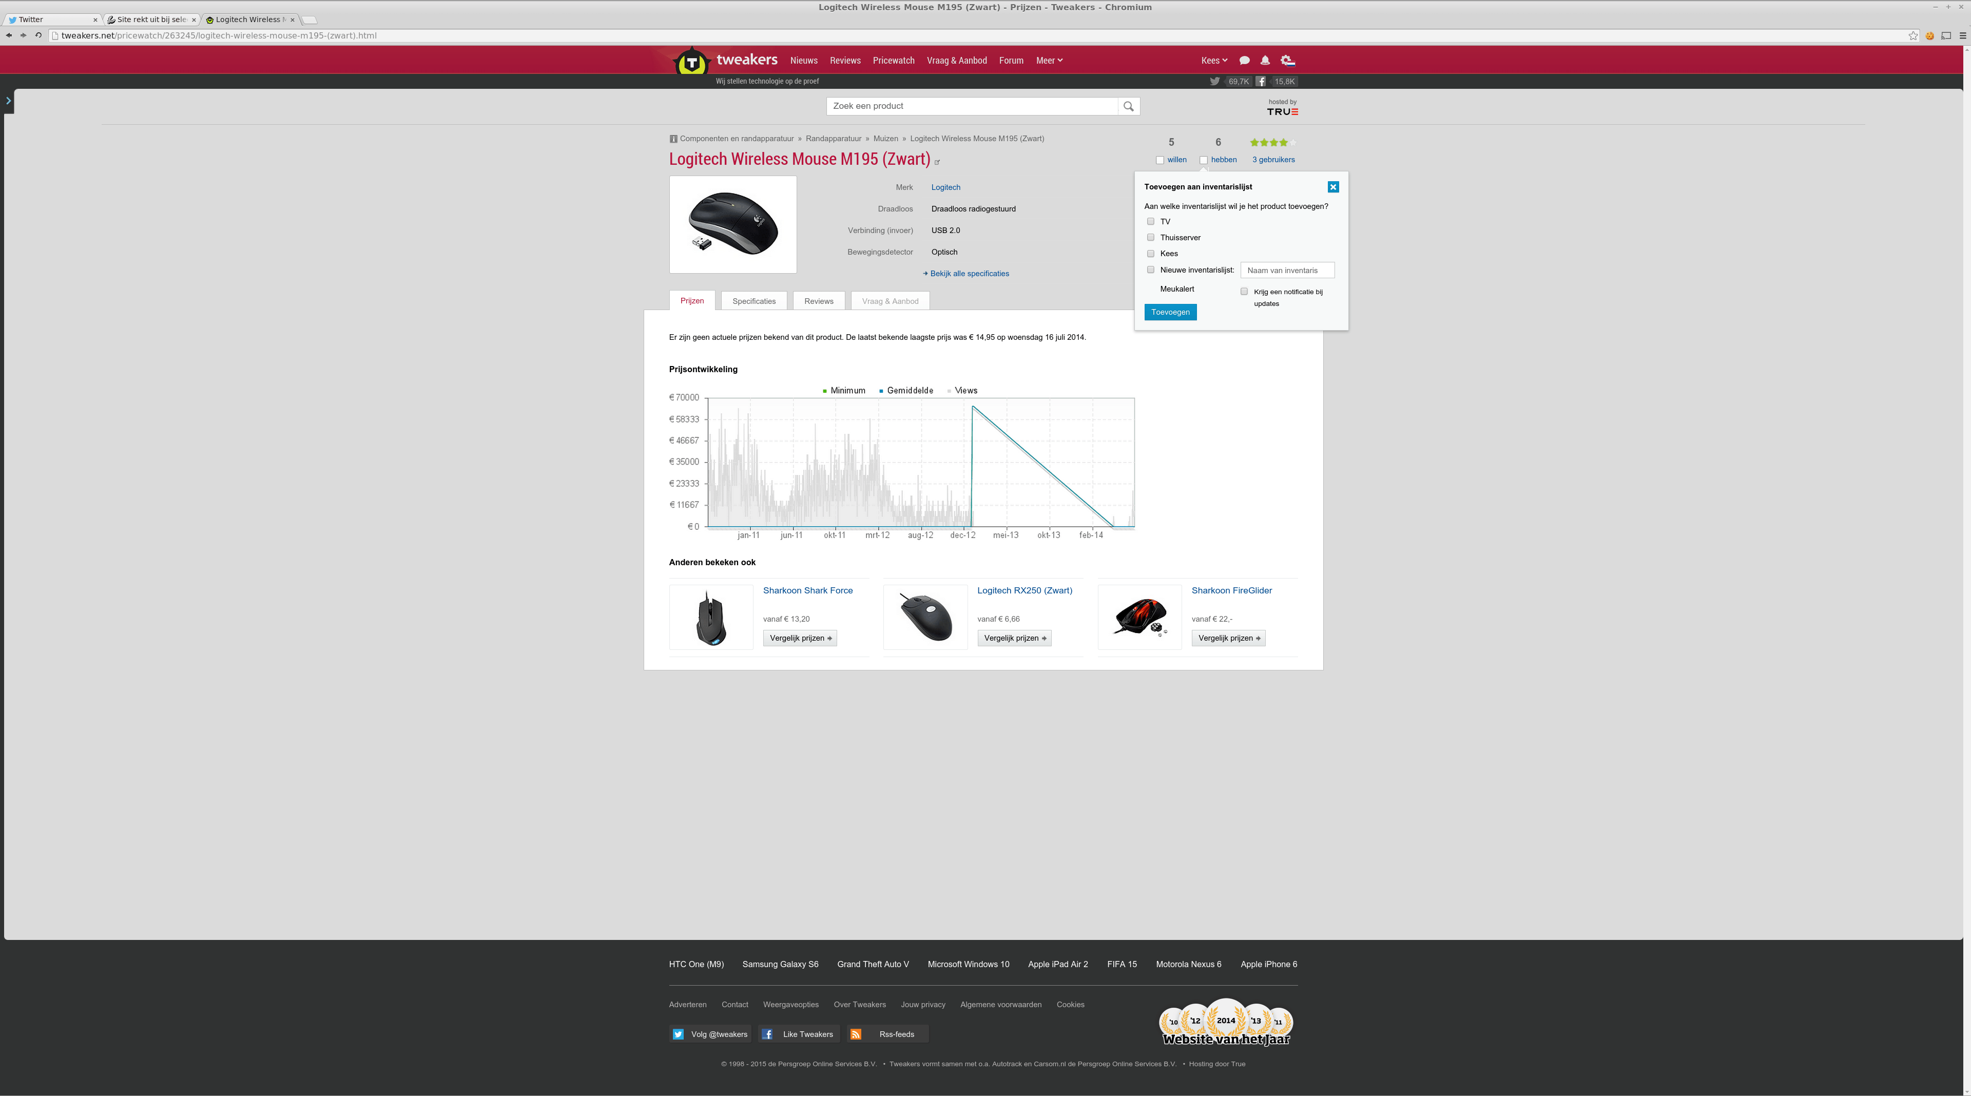Expand the left sidebar chevron
This screenshot has width=1971, height=1096.
(8, 101)
